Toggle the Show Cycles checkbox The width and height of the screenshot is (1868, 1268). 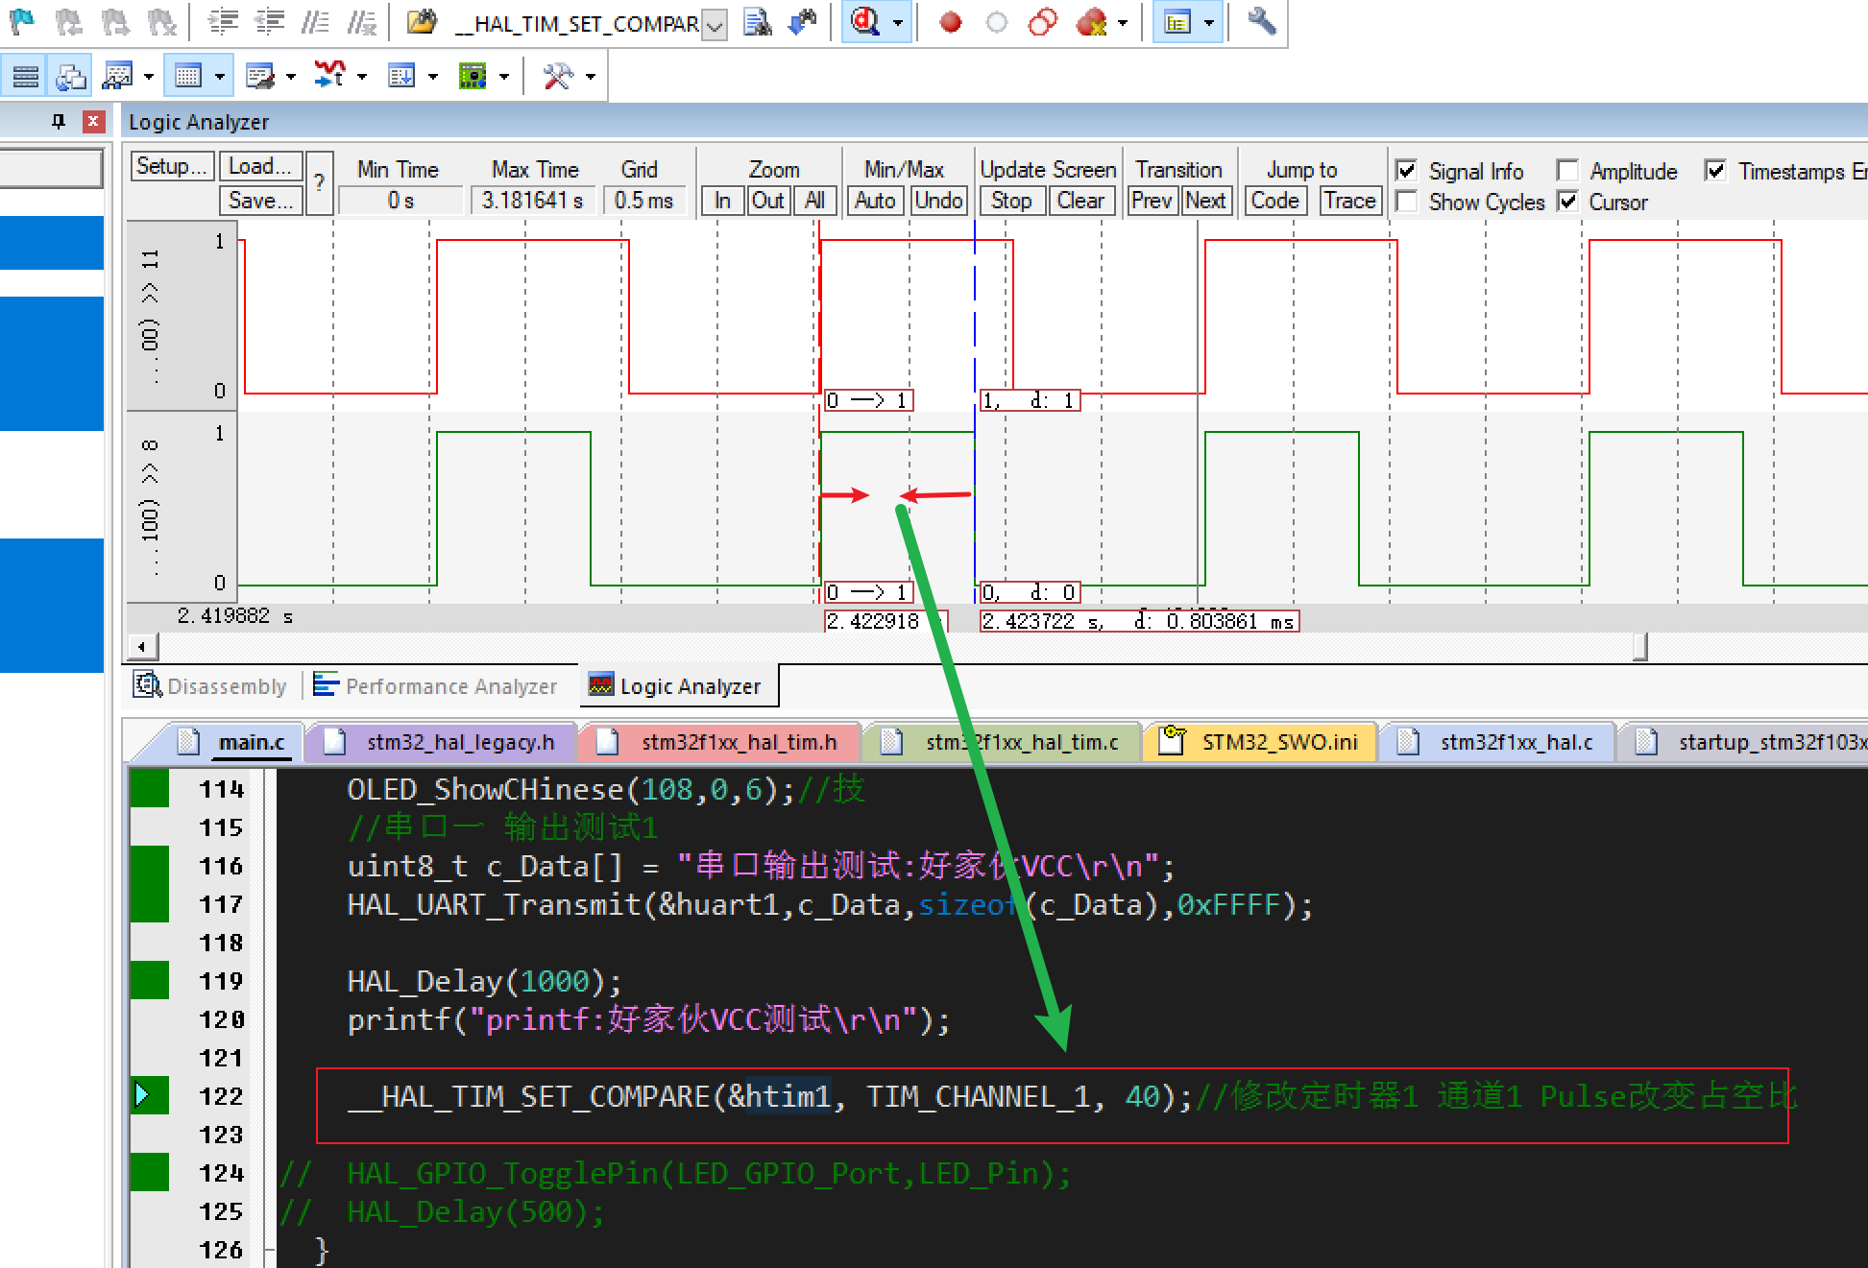[1408, 203]
